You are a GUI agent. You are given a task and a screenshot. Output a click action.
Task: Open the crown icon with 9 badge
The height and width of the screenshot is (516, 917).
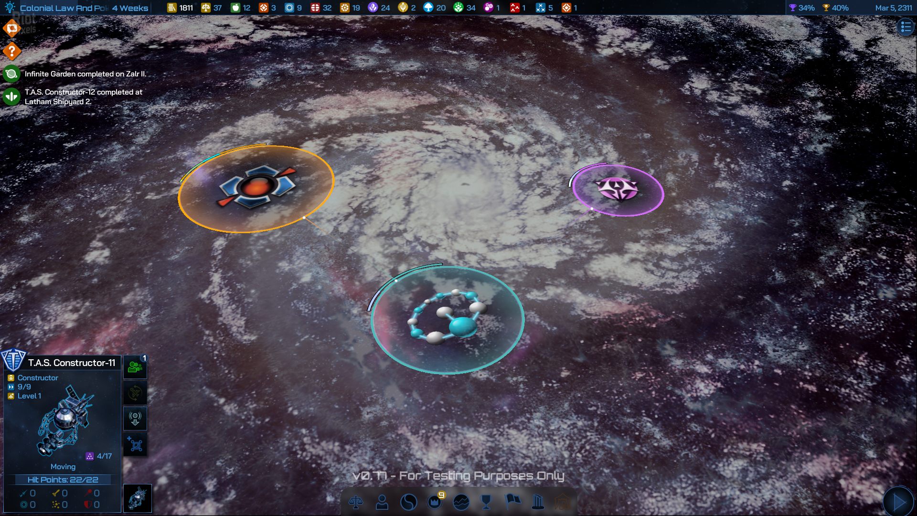pyautogui.click(x=435, y=502)
